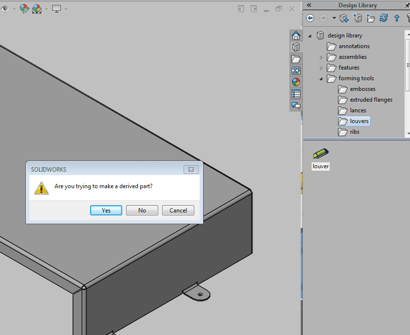Click Yes in the derived part dialog
This screenshot has width=410, height=335.
pos(106,211)
